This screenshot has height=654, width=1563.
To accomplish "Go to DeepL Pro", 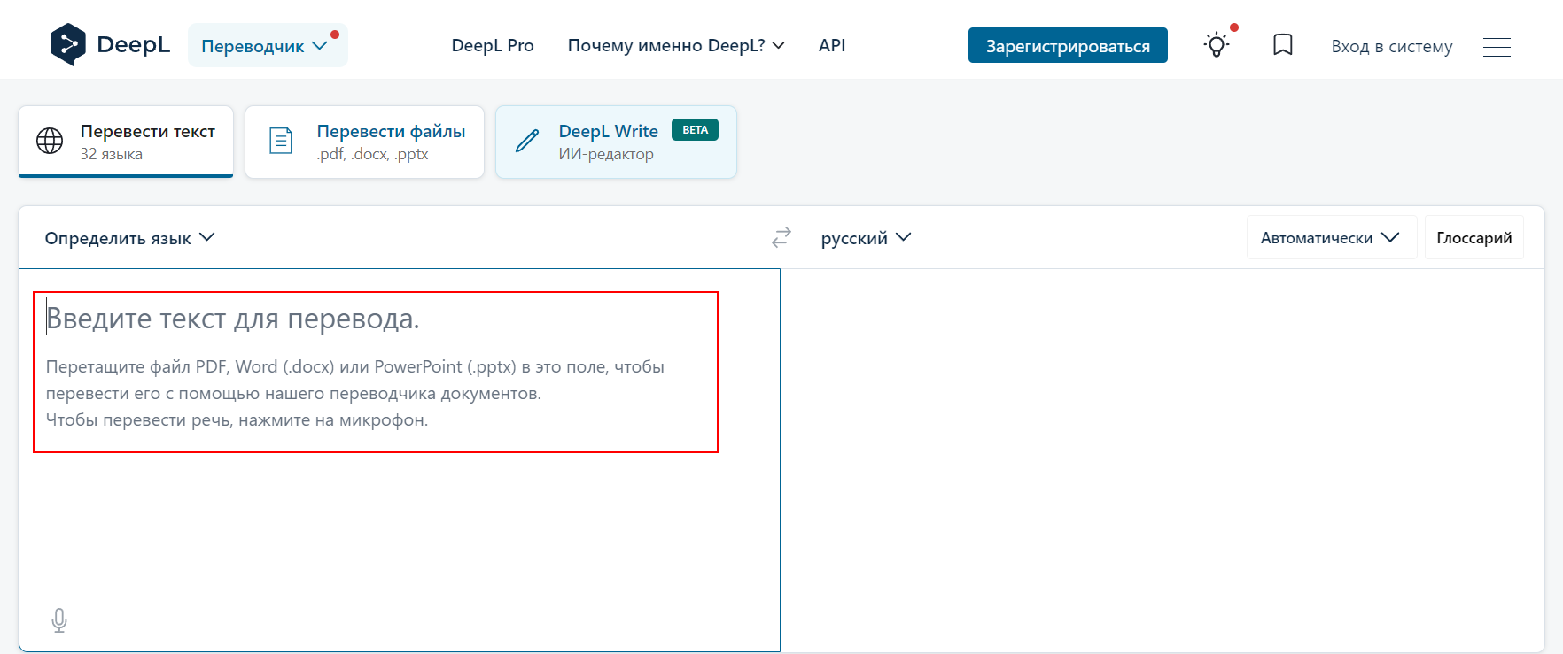I will (x=493, y=45).
